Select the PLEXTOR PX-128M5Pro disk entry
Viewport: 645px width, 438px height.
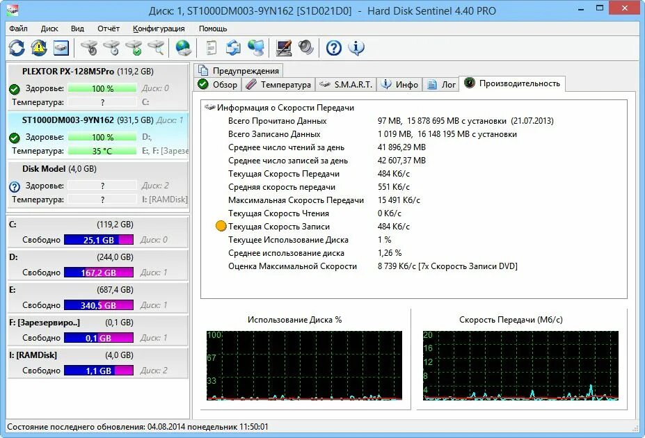pos(98,87)
